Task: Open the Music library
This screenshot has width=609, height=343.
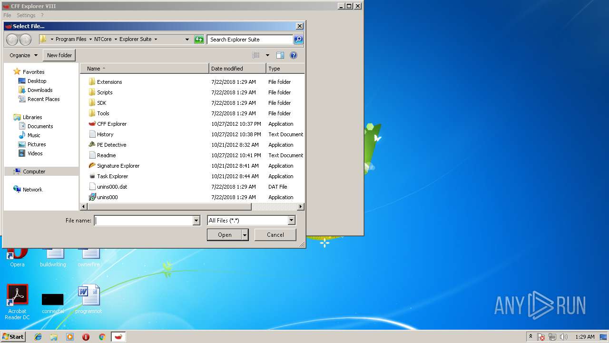Action: point(34,135)
